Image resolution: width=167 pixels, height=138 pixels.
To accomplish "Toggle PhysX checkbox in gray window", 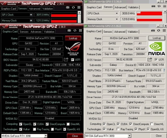I will pos(136,129).
